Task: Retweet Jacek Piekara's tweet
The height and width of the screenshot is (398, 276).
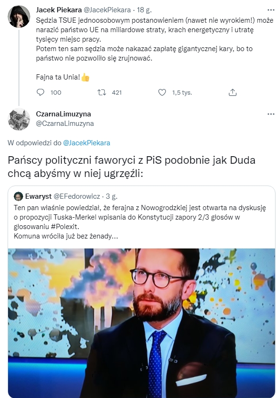Action: pyautogui.click(x=102, y=92)
